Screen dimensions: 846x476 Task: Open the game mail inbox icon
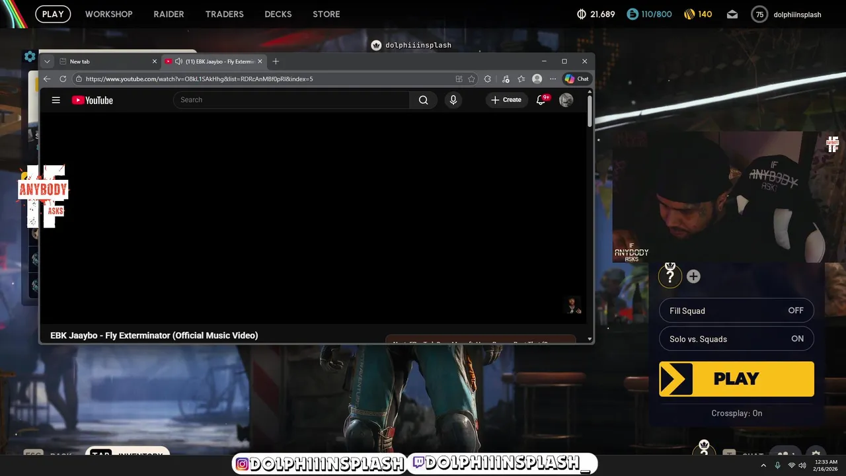click(732, 14)
